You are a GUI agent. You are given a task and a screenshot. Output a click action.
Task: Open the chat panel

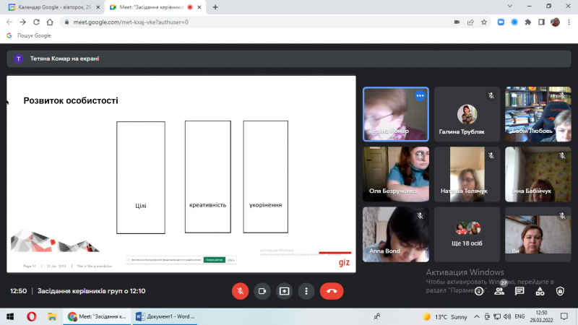[519, 291]
